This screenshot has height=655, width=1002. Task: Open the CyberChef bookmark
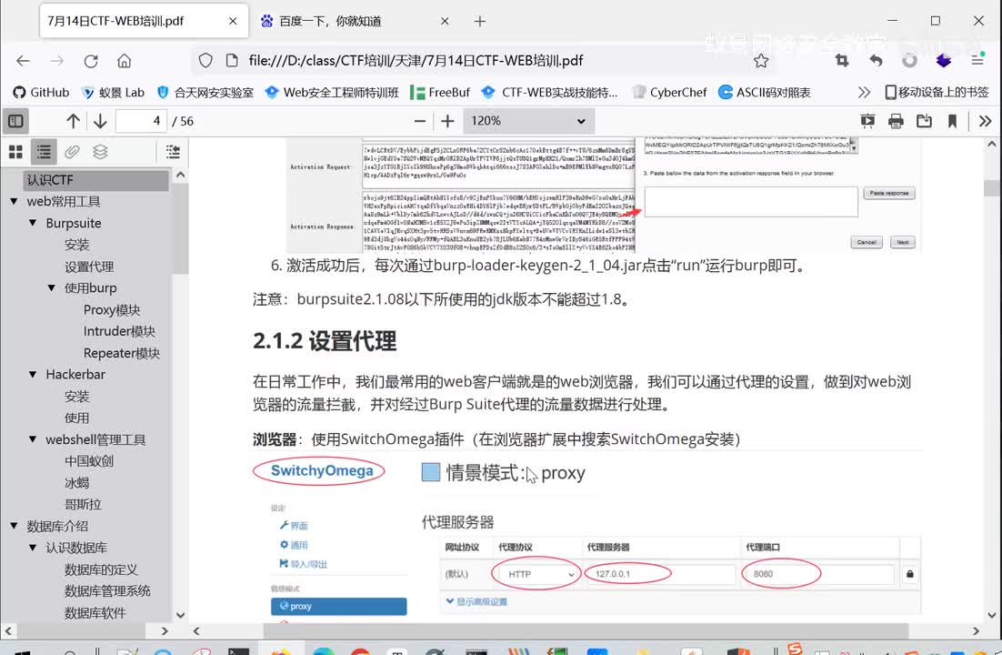click(x=670, y=92)
